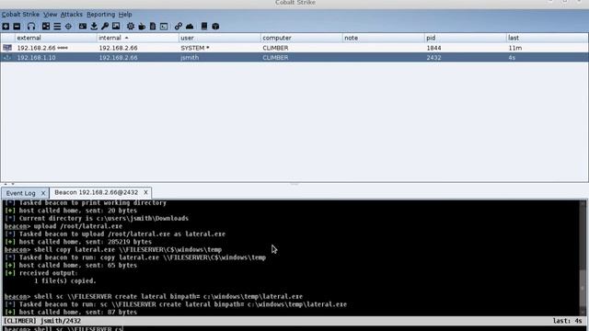The image size is (589, 331).
Task: Close the Beacon 192.168.2.66@2432 tab
Action: click(145, 192)
